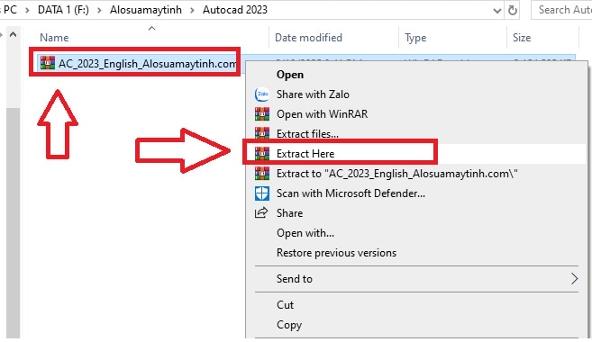The height and width of the screenshot is (342, 592).
Task: Click the Microsoft Defender shield icon
Action: (x=262, y=193)
